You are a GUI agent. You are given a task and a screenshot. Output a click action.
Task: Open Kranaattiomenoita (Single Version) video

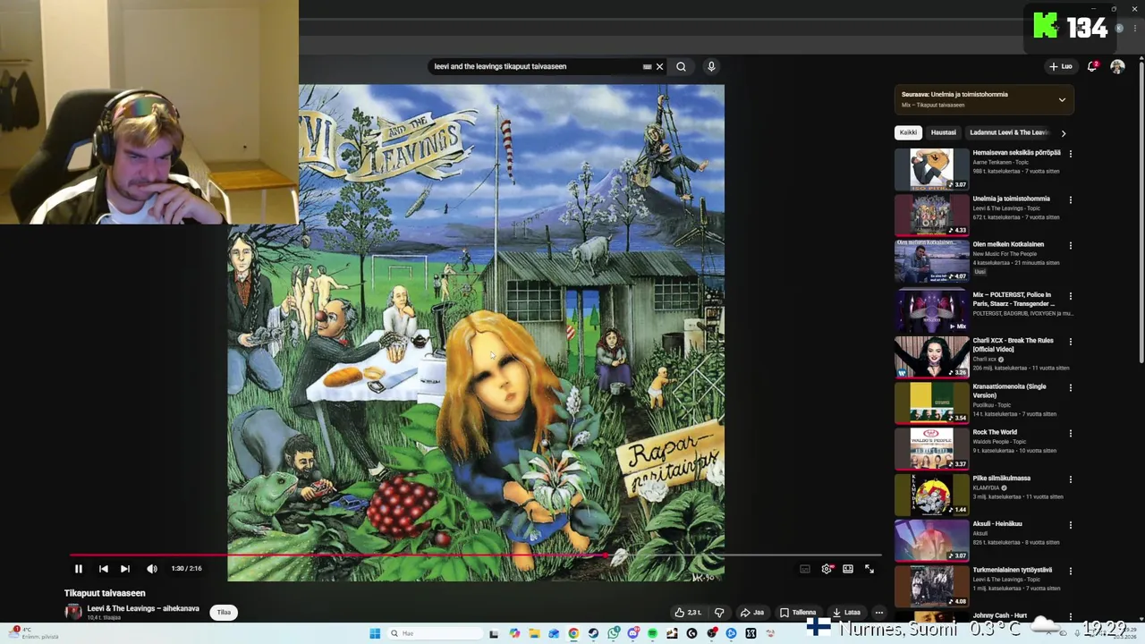[x=931, y=402]
